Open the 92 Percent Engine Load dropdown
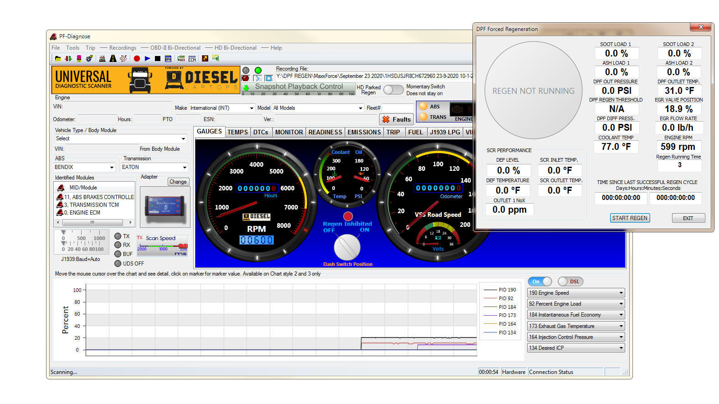 click(576, 304)
